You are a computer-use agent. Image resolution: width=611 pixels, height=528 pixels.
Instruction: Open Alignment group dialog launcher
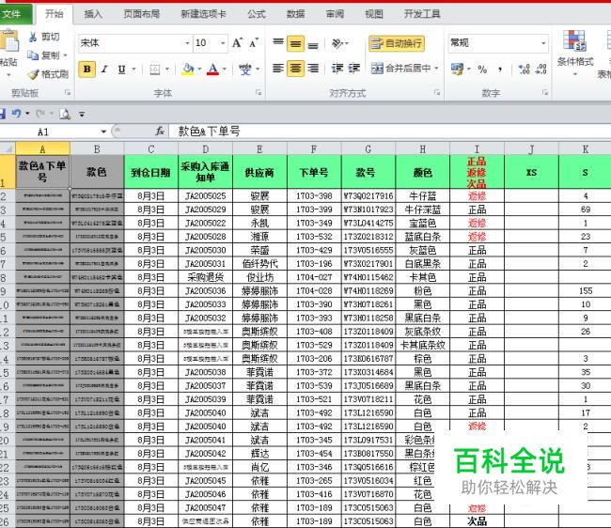(437, 92)
